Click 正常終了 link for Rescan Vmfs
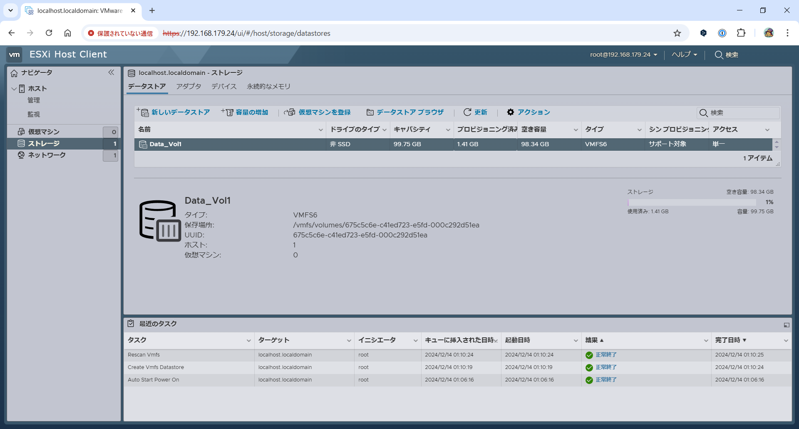 606,355
